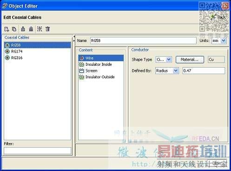Screen dimensions: 231x171
Task: Select Insulator Inside content item
Action: (101, 64)
